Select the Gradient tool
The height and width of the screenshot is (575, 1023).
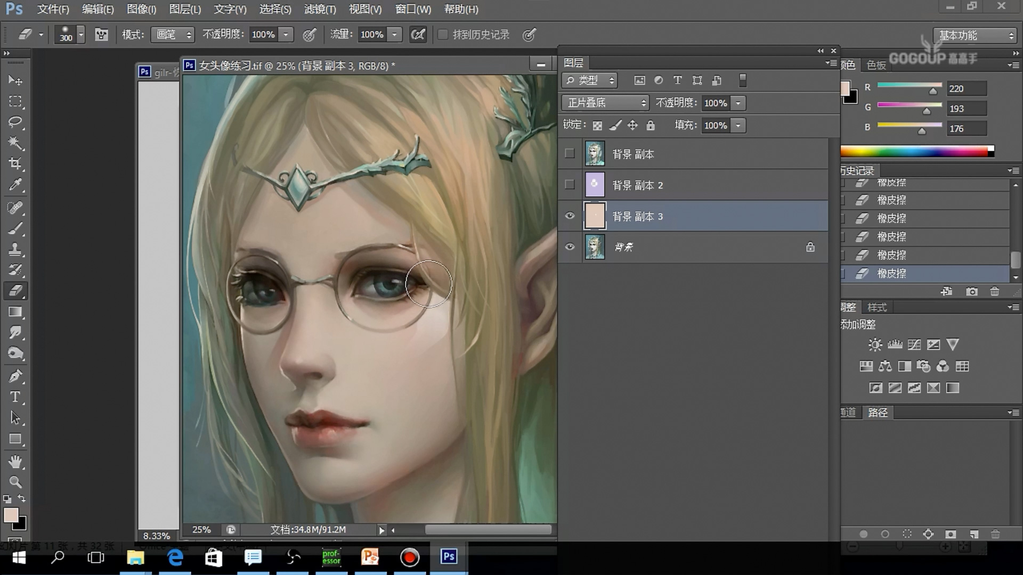pos(15,312)
